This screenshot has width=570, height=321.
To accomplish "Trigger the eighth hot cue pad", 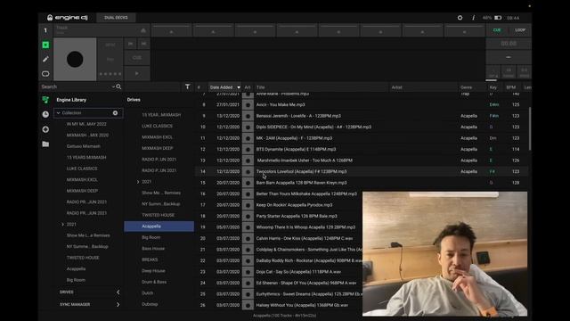I will (x=464, y=30).
